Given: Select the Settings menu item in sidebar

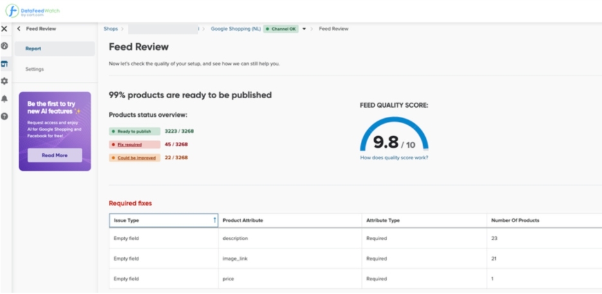Looking at the screenshot, I should 35,69.
